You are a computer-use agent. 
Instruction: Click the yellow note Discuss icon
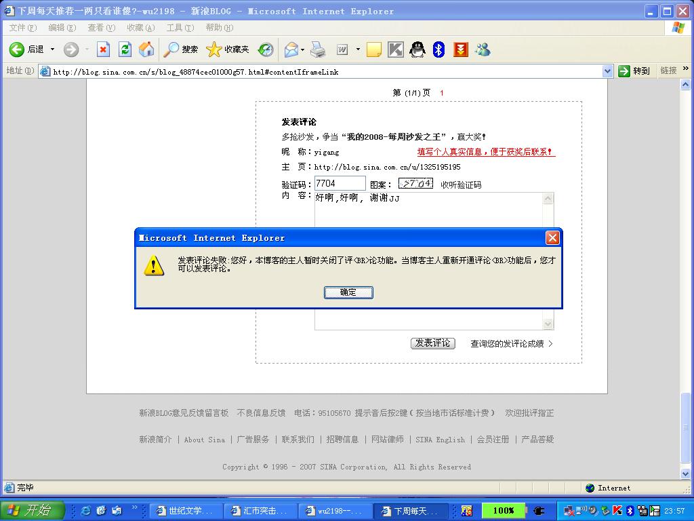(374, 50)
